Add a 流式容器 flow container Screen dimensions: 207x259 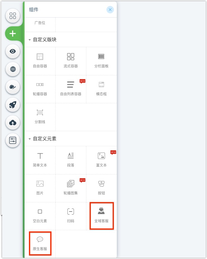pos(71,61)
